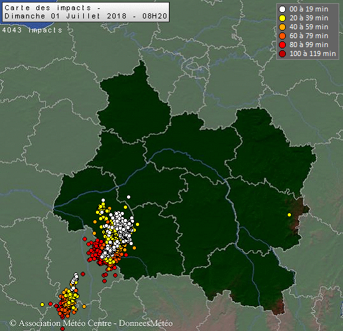The image size is (343, 331).
Task: Click the white 00 à 19 min swatch
Action: click(x=283, y=9)
